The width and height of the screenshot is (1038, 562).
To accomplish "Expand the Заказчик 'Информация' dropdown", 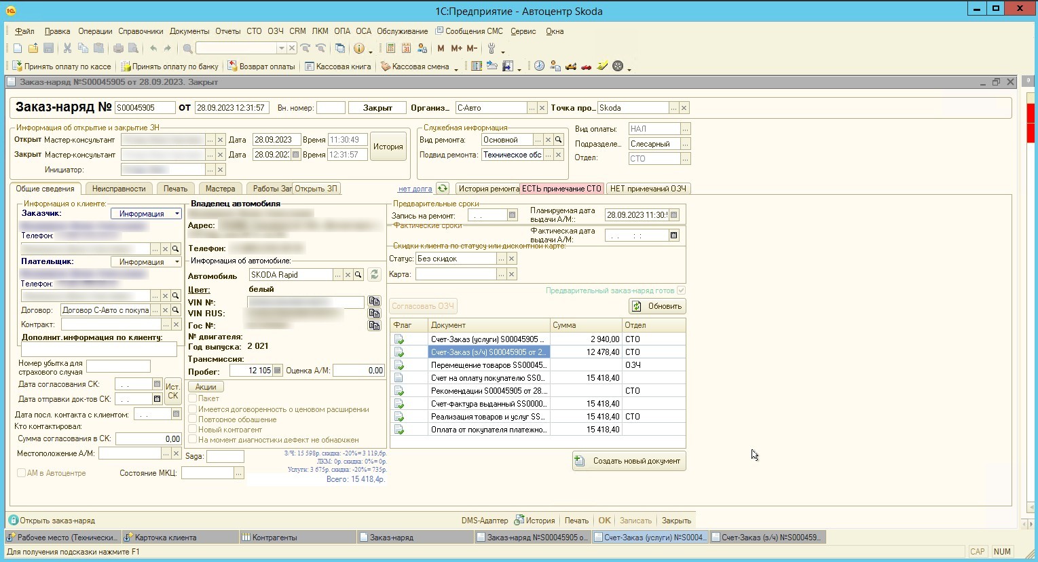I will 177,214.
